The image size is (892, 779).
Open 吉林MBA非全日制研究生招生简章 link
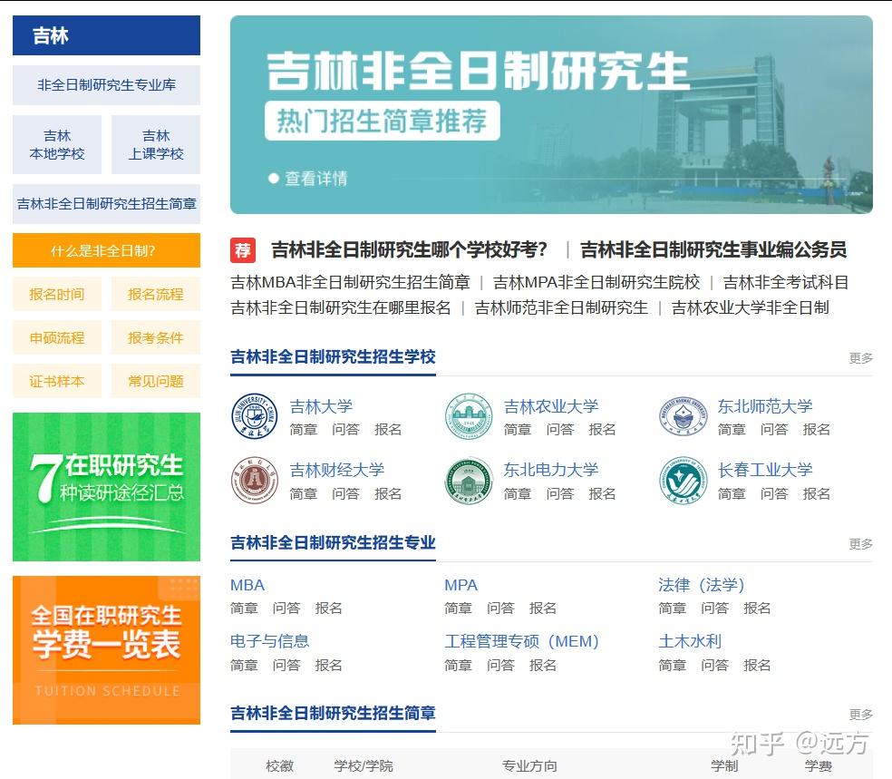tap(351, 282)
